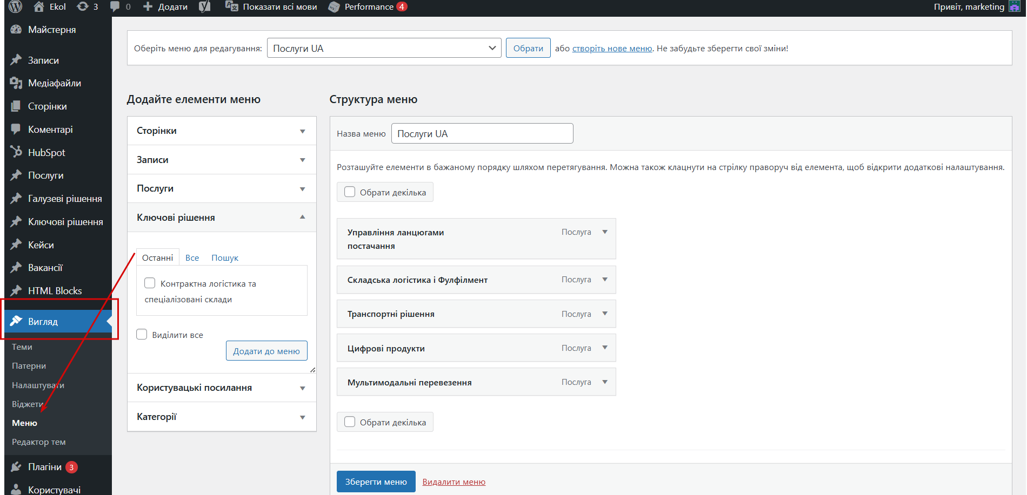The image size is (1027, 495).
Task: Switch to the Пошук tab
Action: (224, 258)
